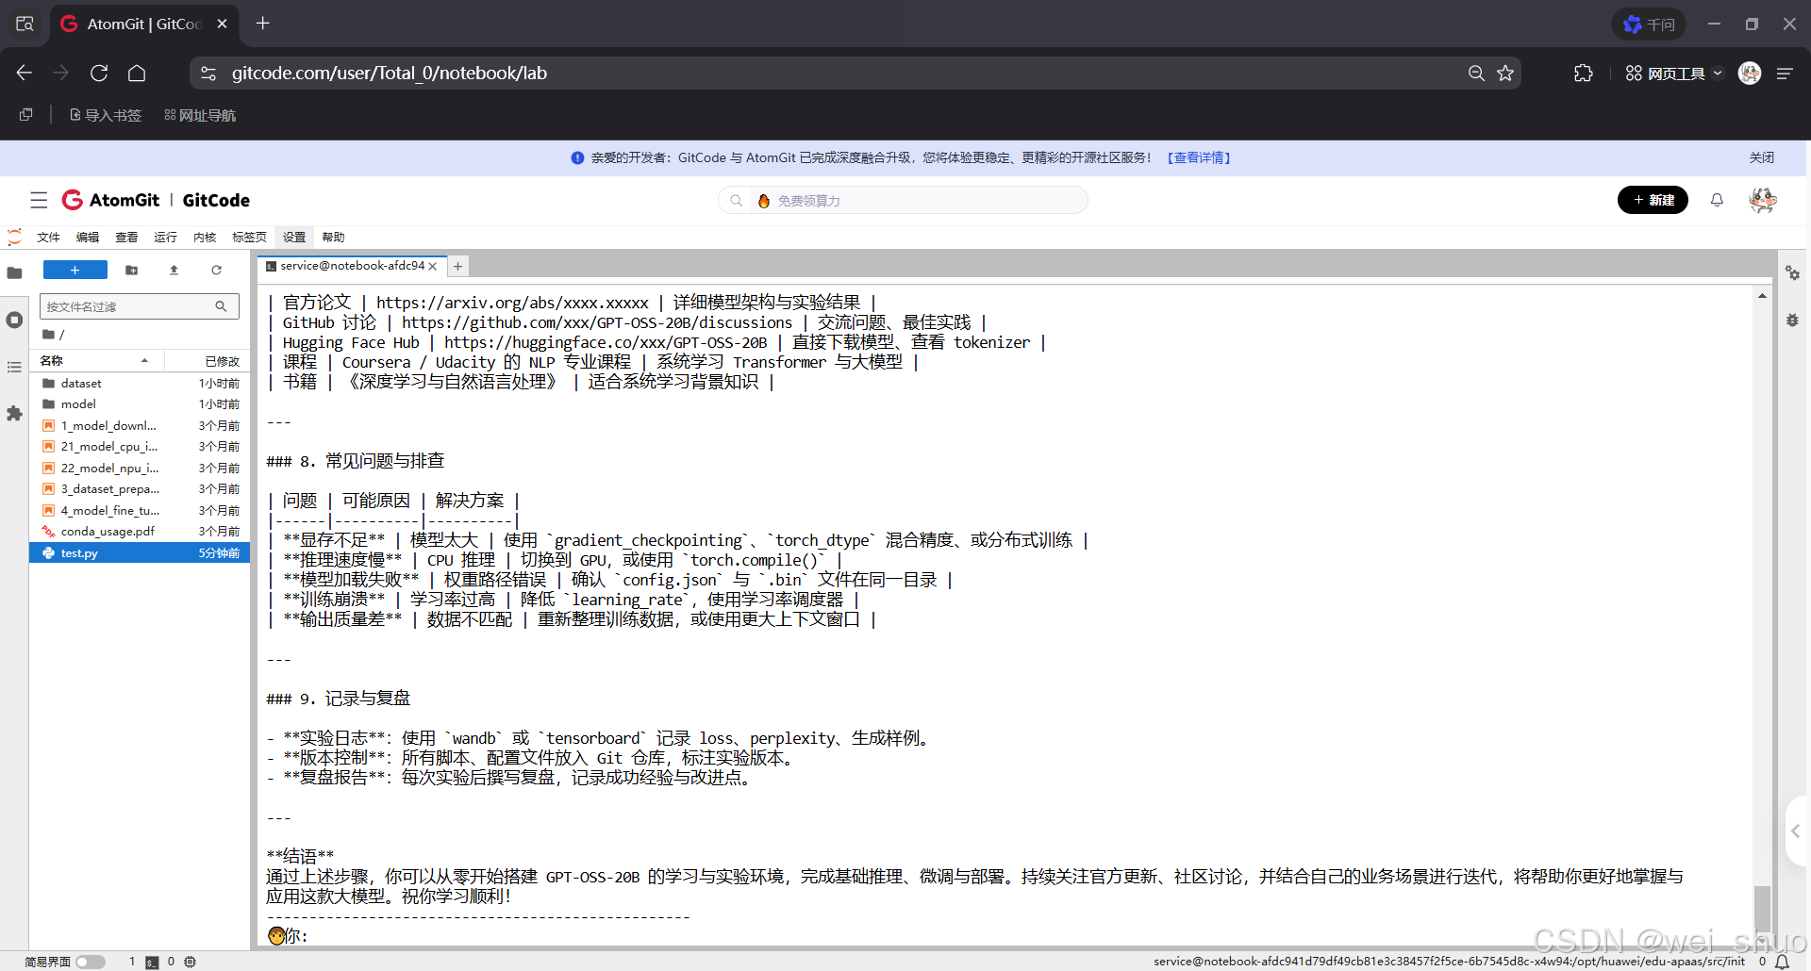Expand the collapsed side panel chevron on right edge

pos(1796,831)
